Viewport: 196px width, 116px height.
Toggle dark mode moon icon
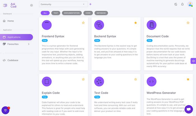(x=176, y=4)
